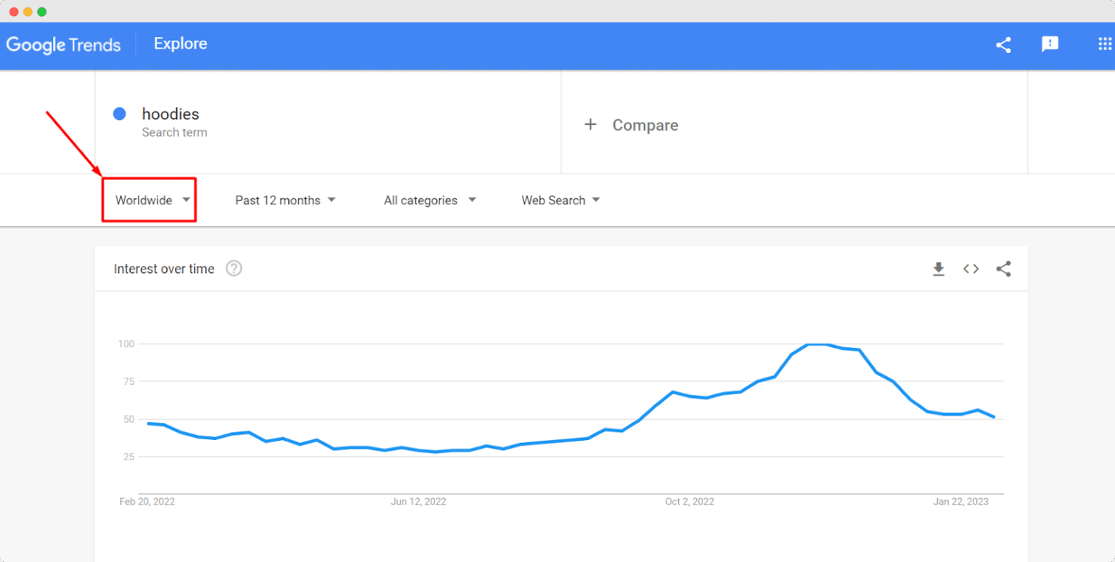This screenshot has width=1115, height=562.
Task: Click the send feedback icon
Action: (1050, 45)
